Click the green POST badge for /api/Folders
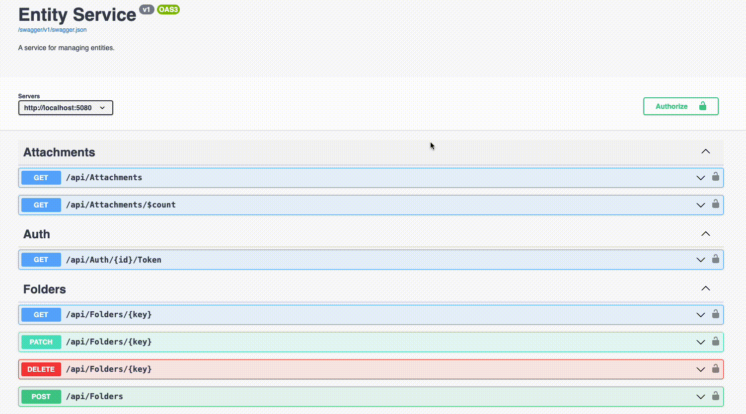This screenshot has width=746, height=414. coord(41,397)
